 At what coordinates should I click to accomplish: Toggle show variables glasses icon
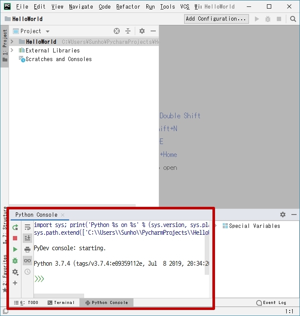coord(27,261)
